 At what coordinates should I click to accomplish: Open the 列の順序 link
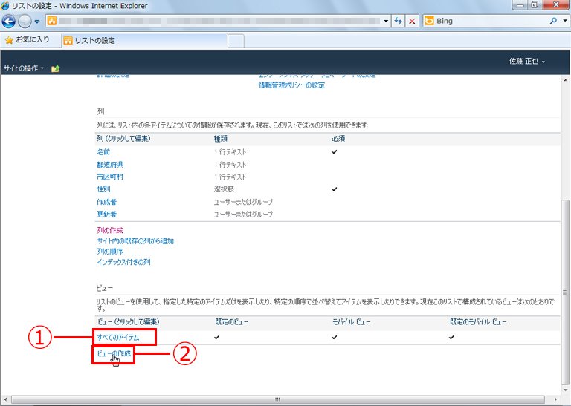click(x=110, y=251)
